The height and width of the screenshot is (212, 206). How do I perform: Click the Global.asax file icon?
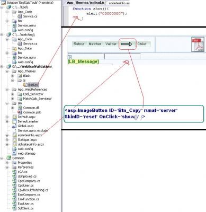point(14,126)
